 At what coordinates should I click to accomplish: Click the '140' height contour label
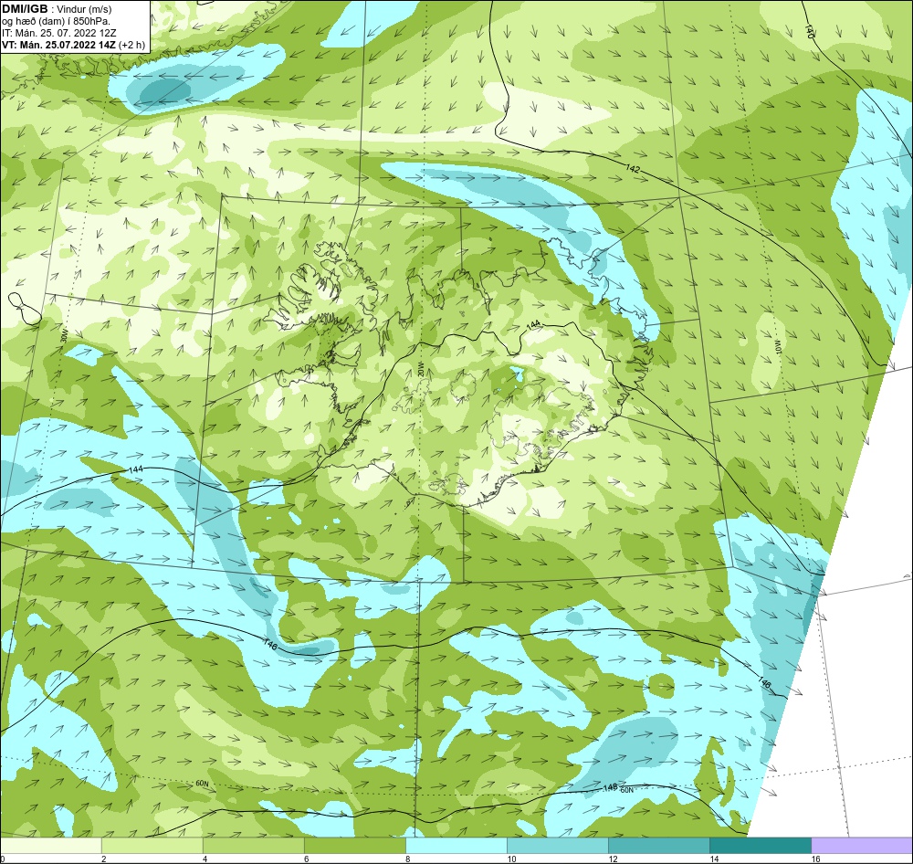(809, 31)
